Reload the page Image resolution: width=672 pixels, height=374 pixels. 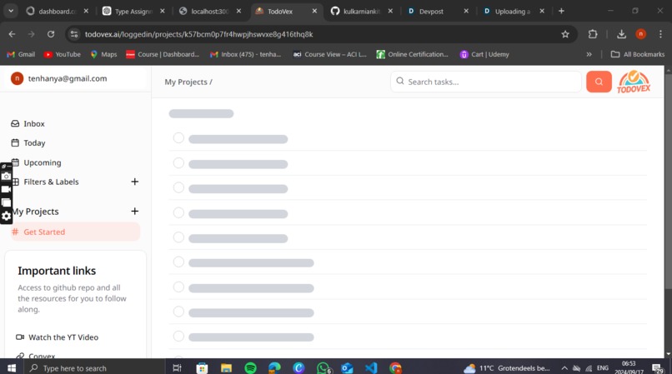pyautogui.click(x=51, y=34)
